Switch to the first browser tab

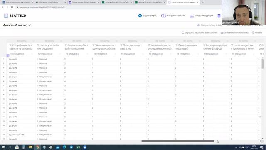(x=17, y=2)
